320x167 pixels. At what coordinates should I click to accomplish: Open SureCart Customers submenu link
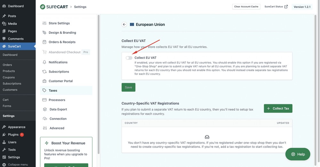click(10, 90)
